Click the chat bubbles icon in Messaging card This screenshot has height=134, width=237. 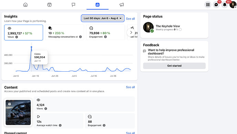click(50, 28)
